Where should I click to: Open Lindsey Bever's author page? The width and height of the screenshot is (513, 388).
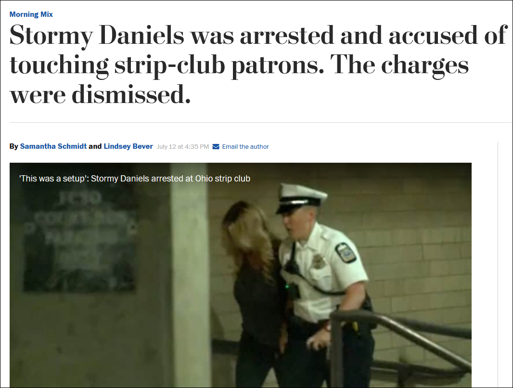click(x=128, y=146)
